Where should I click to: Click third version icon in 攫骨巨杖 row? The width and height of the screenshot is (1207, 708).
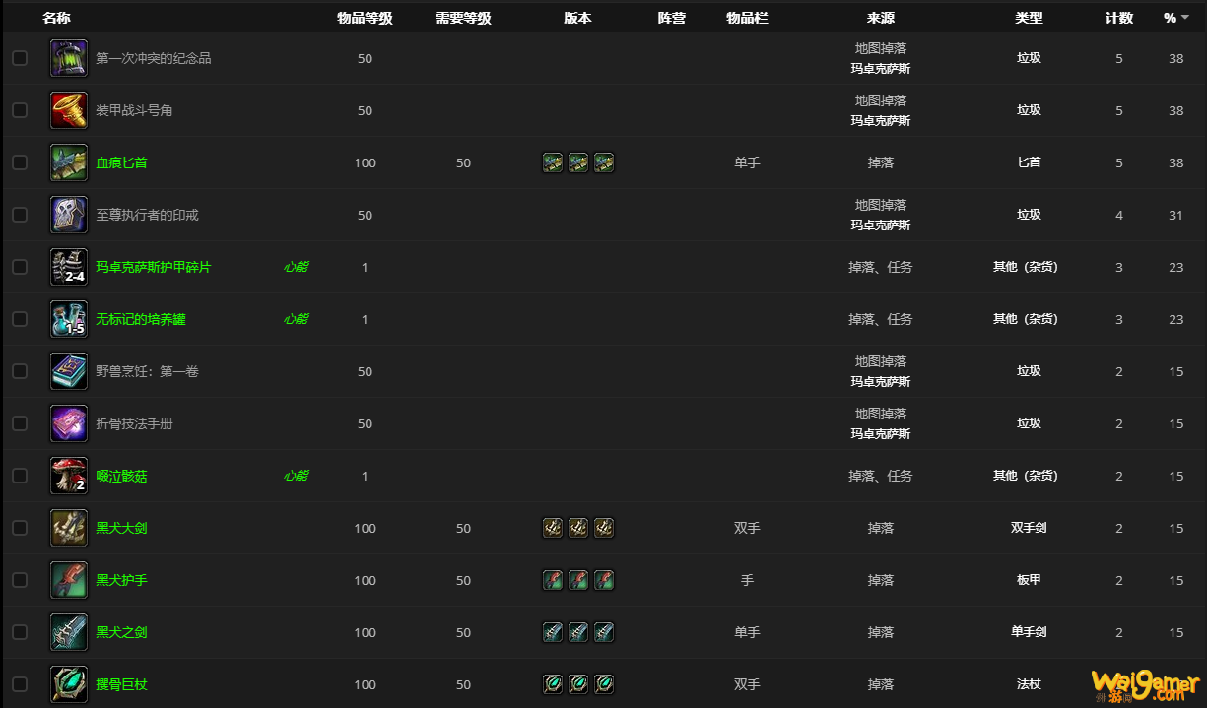tap(604, 684)
